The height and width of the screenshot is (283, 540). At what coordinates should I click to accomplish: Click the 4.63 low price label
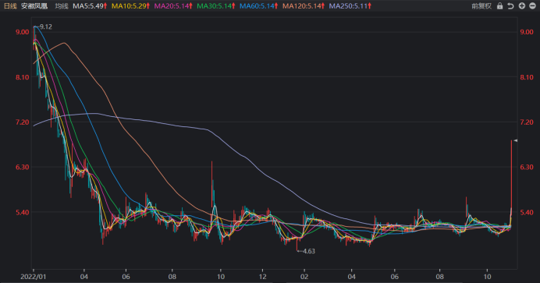tap(309, 251)
